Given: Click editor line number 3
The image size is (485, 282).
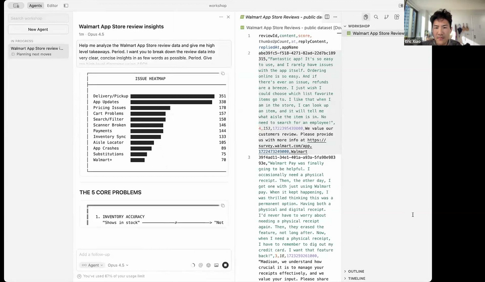Looking at the screenshot, I should coord(249,157).
